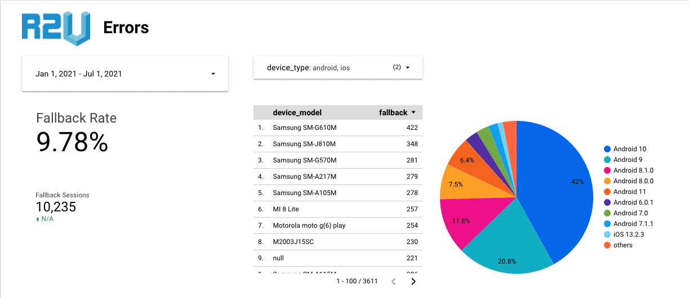
Task: Sort by fallback column header
Action: [x=393, y=112]
